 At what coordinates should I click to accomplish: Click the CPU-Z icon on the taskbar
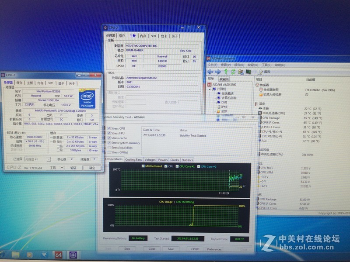click(x=73, y=255)
